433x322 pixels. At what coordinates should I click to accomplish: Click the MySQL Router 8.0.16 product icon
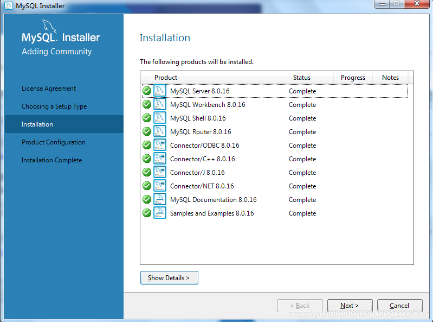pos(160,131)
